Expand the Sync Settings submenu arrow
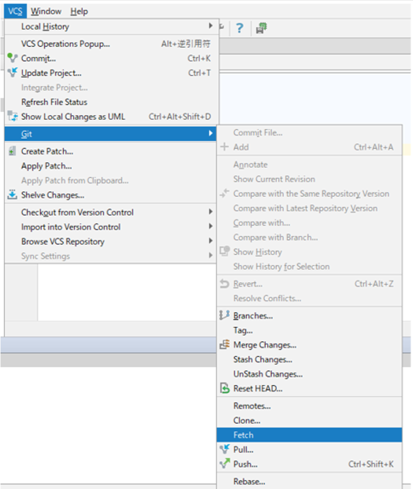The height and width of the screenshot is (489, 413). (x=211, y=255)
